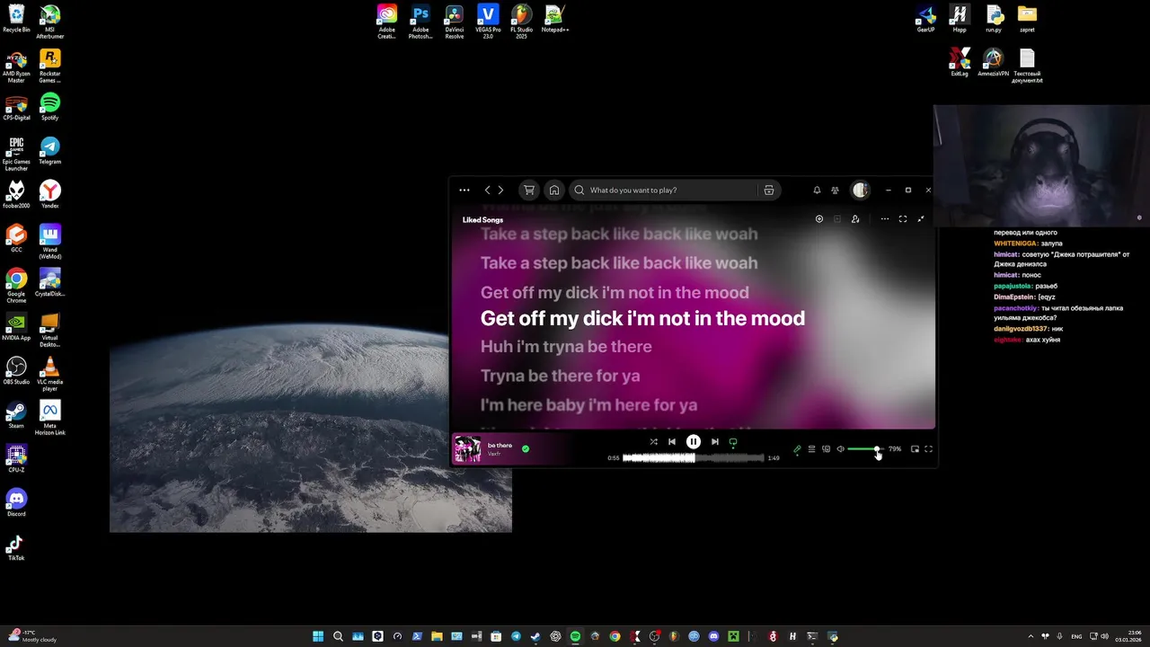This screenshot has height=647, width=1150.
Task: Toggle shuffle in the player bar
Action: [653, 441]
